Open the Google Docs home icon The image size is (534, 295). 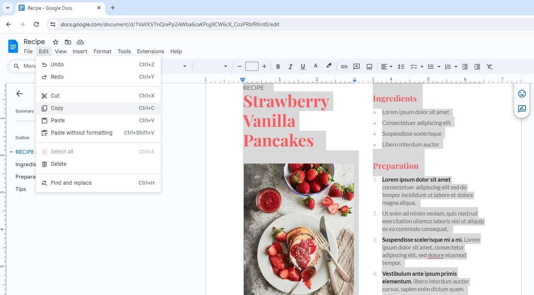coord(13,46)
